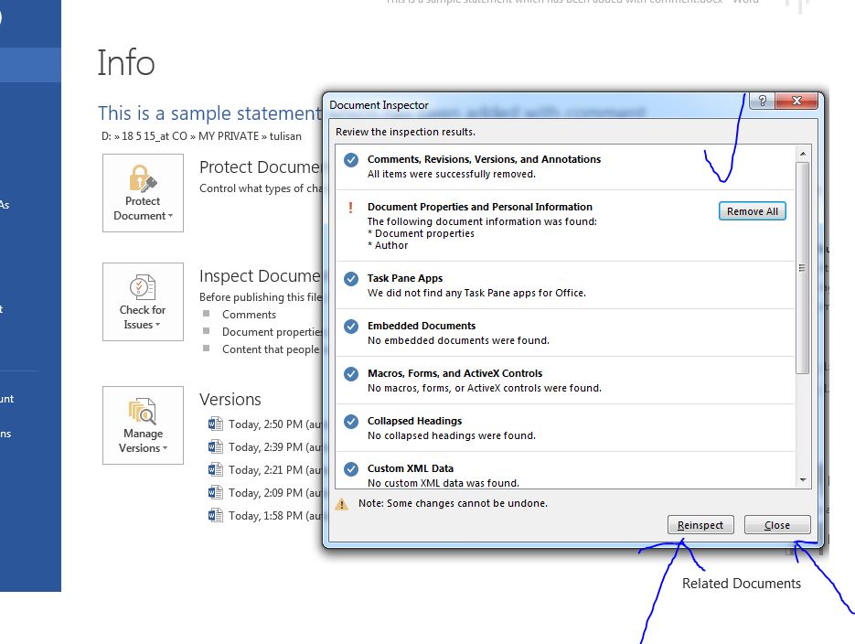Open the Today, 2:09 PM autosave version

coord(265,493)
